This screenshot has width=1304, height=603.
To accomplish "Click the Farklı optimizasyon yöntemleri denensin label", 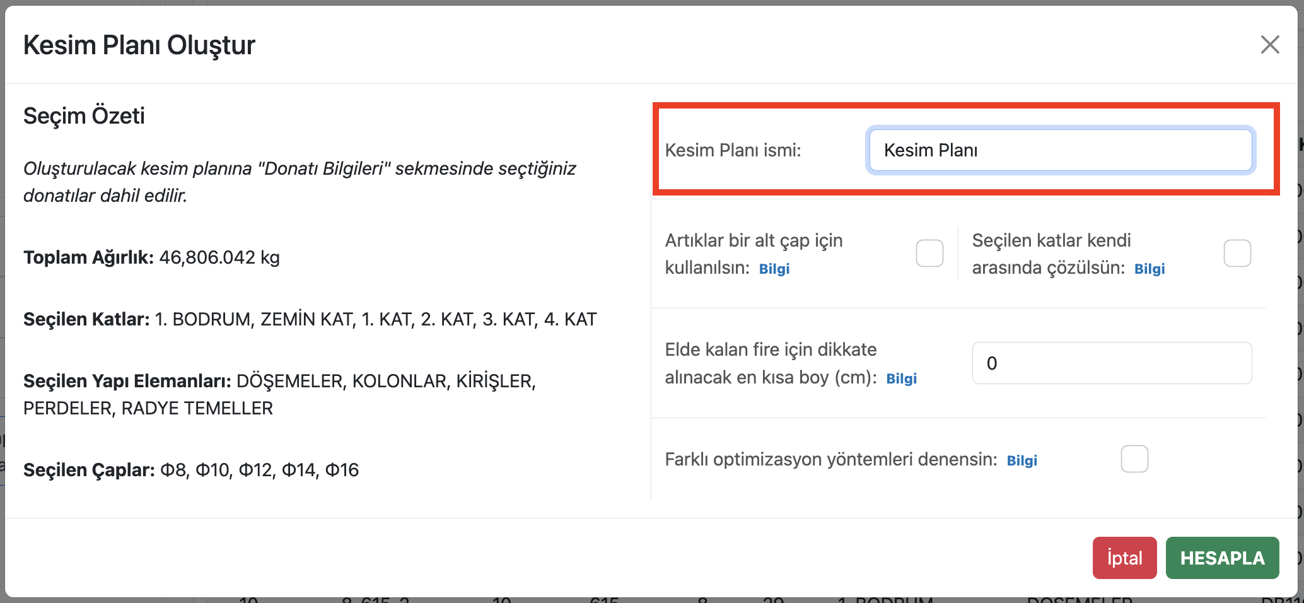I will pyautogui.click(x=830, y=459).
